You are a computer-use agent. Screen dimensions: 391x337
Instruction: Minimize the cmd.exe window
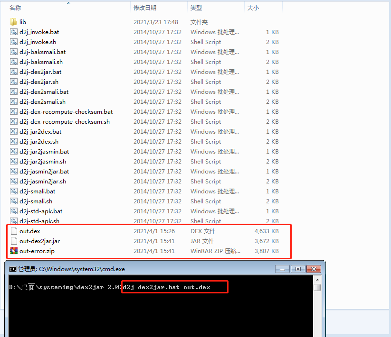pos(283,268)
